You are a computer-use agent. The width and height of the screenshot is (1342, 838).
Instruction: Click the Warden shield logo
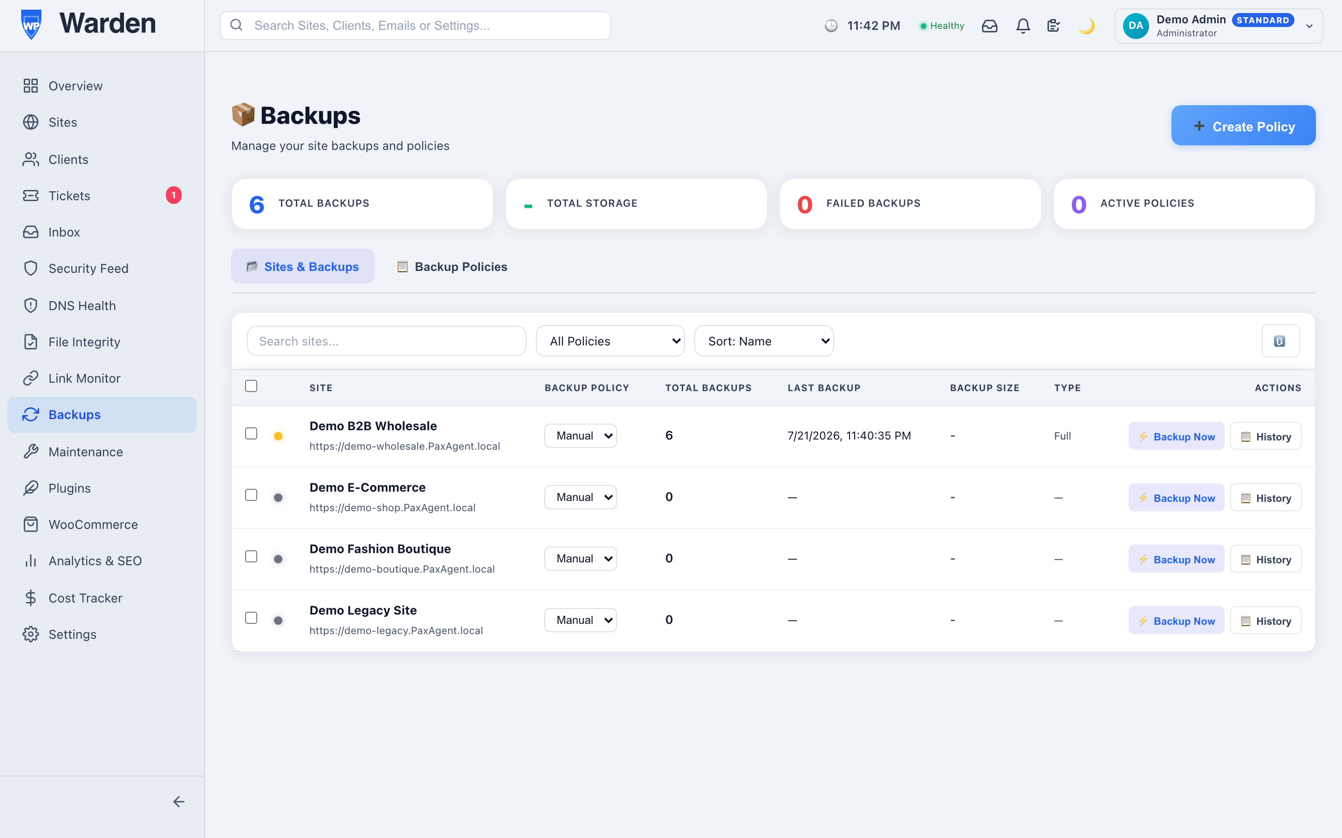tap(31, 24)
